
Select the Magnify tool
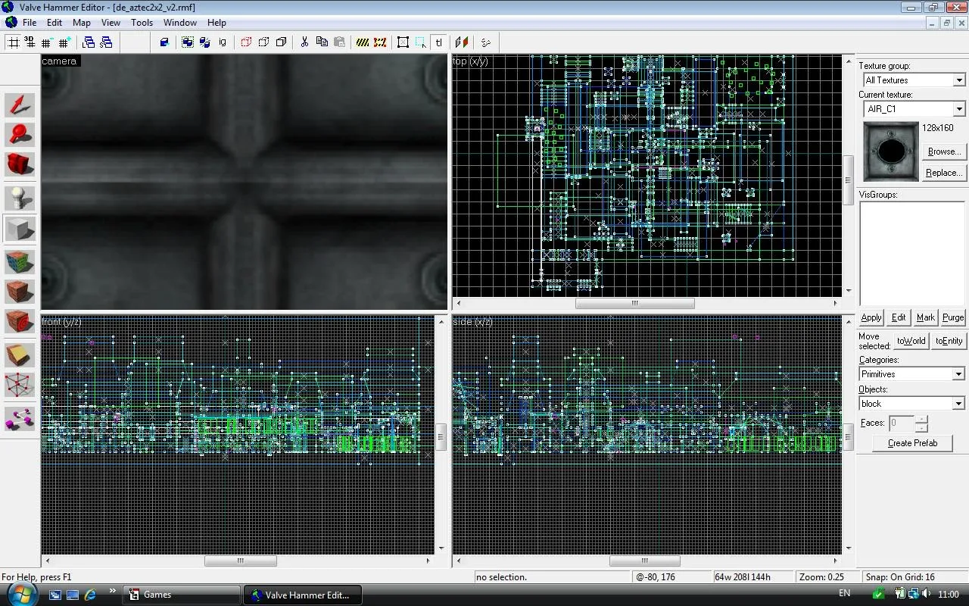tap(20, 134)
